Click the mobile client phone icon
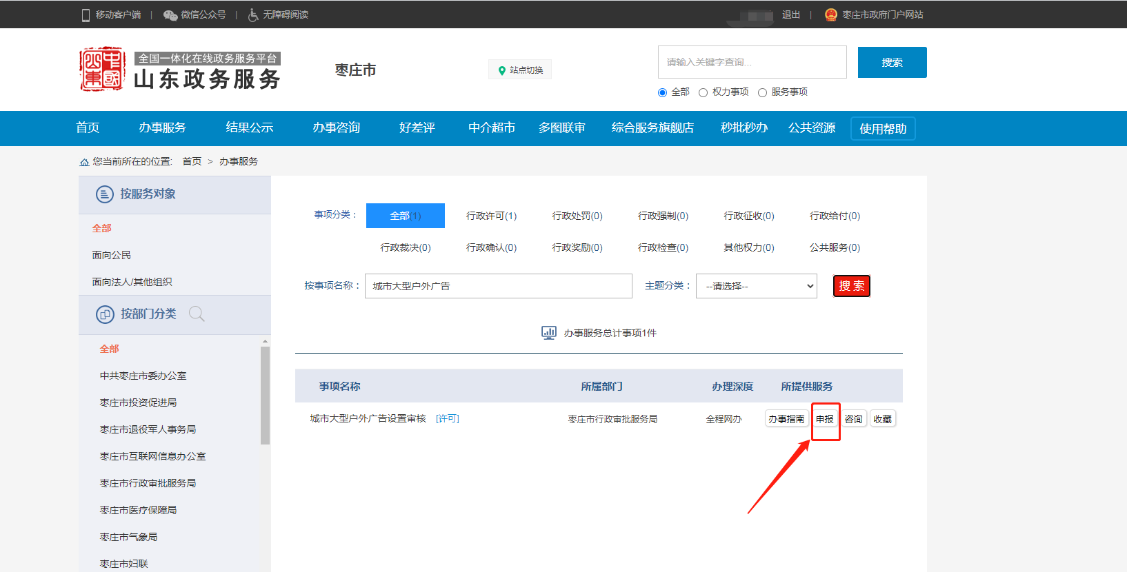 pyautogui.click(x=86, y=15)
